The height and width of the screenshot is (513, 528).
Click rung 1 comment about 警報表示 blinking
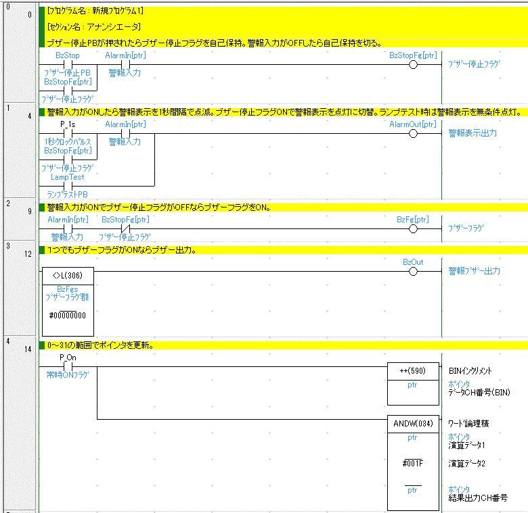[284, 112]
